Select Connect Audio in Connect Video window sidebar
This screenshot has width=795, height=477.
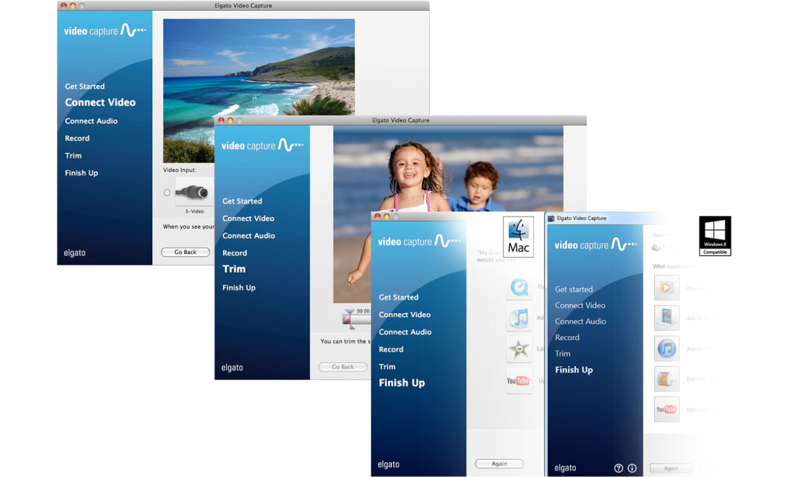coord(91,121)
